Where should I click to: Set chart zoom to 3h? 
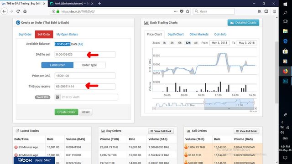172,43
